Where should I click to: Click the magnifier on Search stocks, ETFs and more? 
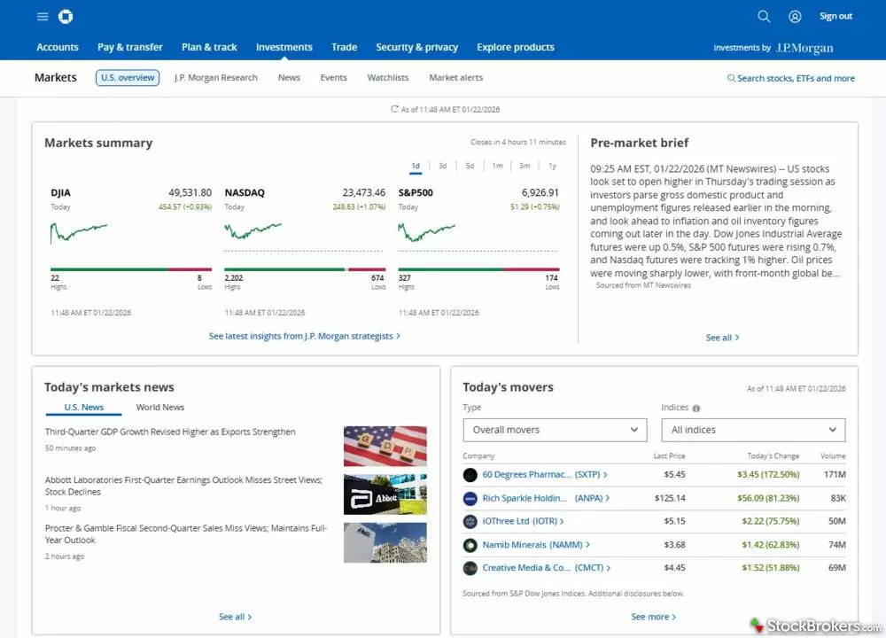coord(730,78)
